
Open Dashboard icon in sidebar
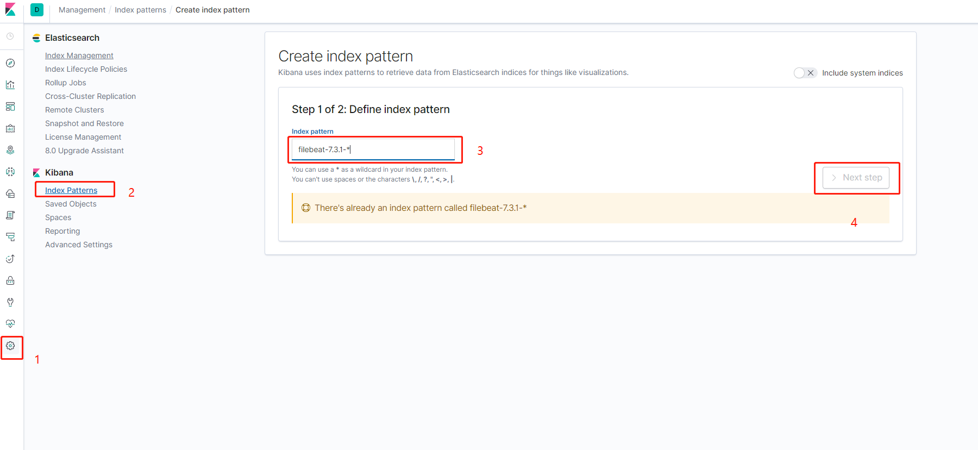click(10, 107)
